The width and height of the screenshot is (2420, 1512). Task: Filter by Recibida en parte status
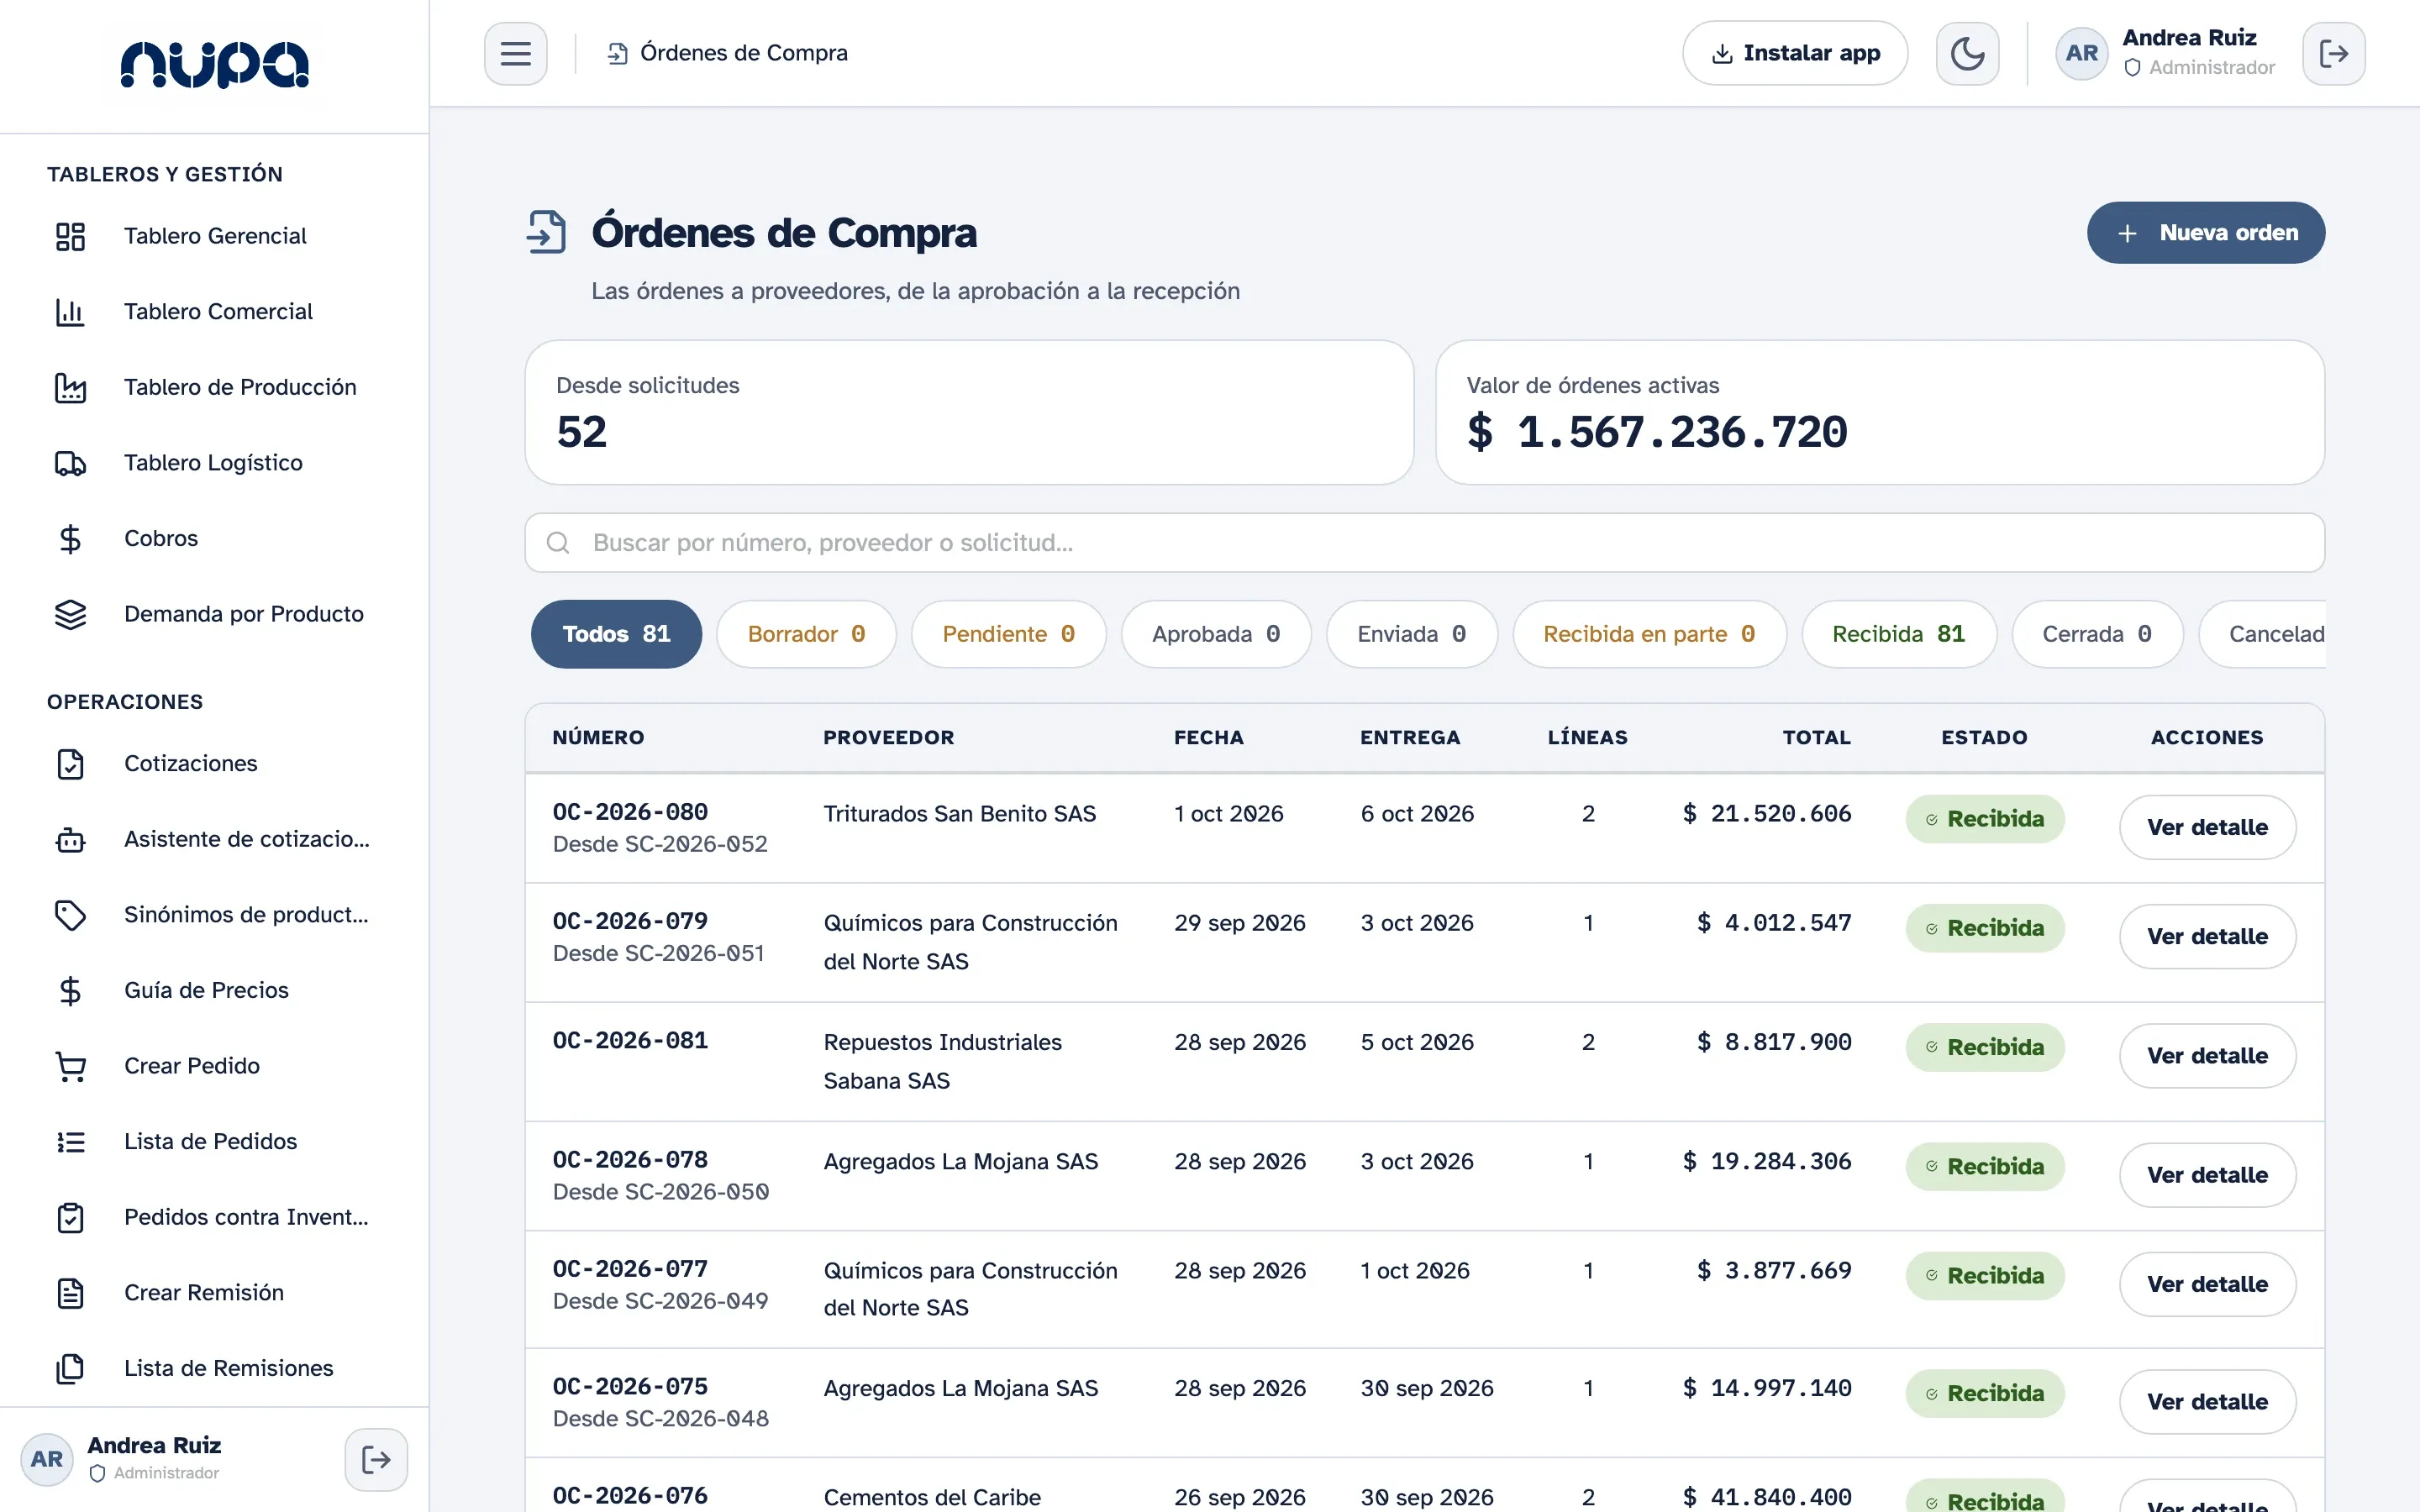tap(1649, 634)
